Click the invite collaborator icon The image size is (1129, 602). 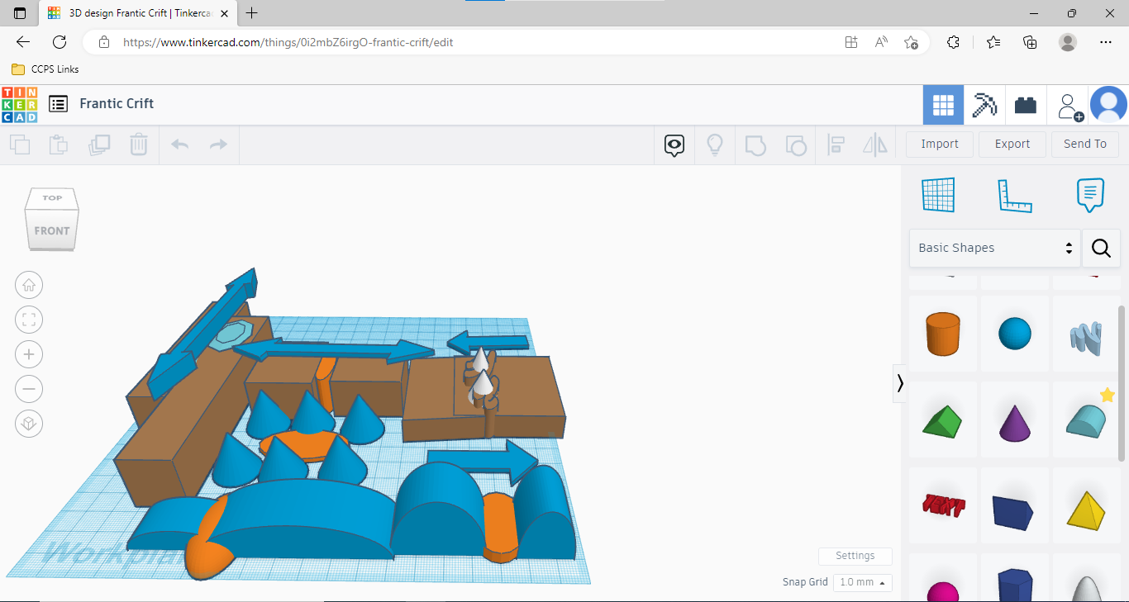click(1069, 106)
